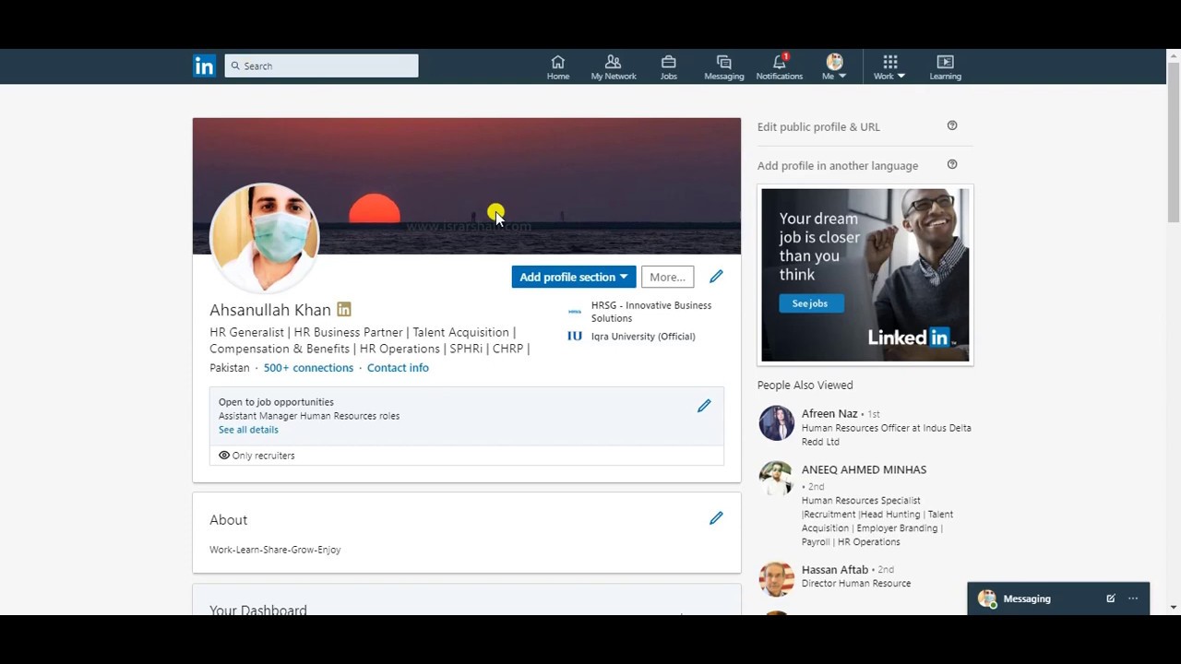Click the More... button
This screenshot has width=1181, height=664.
(667, 277)
